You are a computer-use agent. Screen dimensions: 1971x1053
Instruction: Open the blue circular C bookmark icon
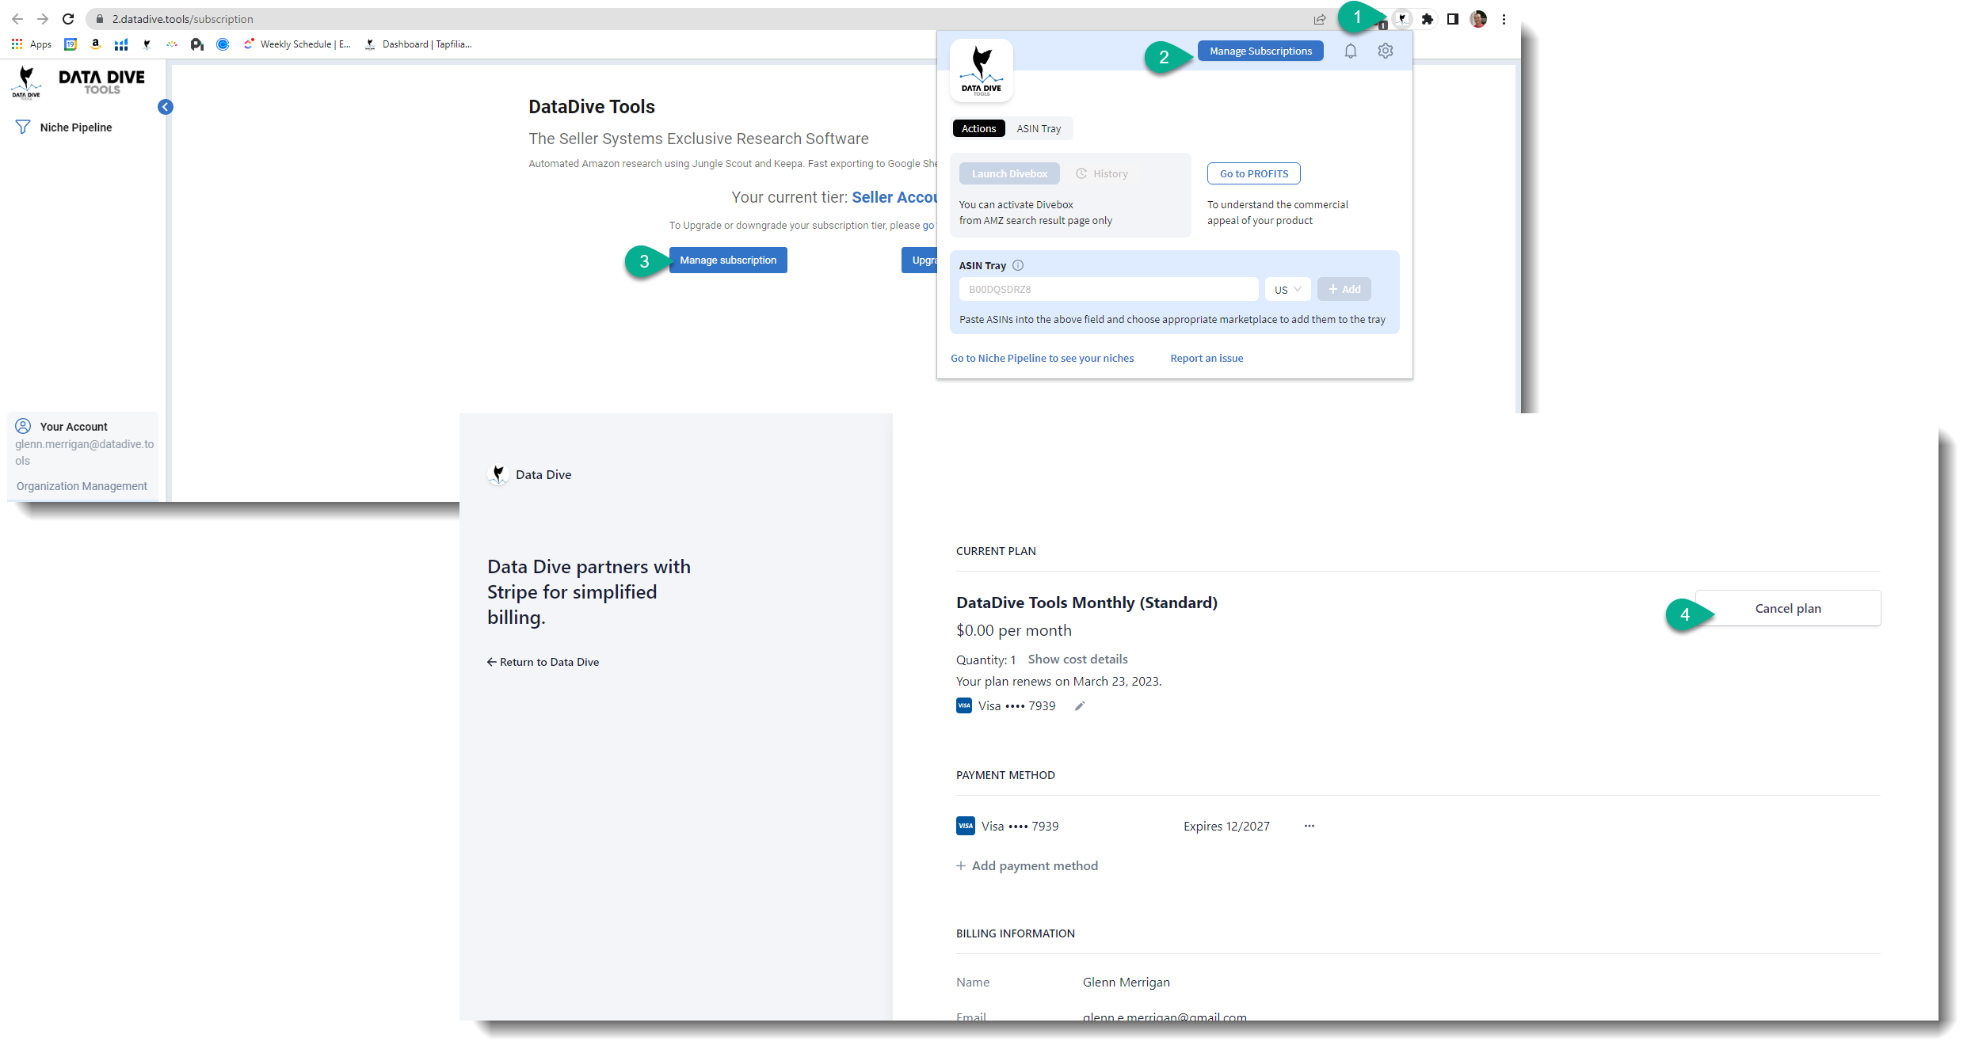pos(223,44)
